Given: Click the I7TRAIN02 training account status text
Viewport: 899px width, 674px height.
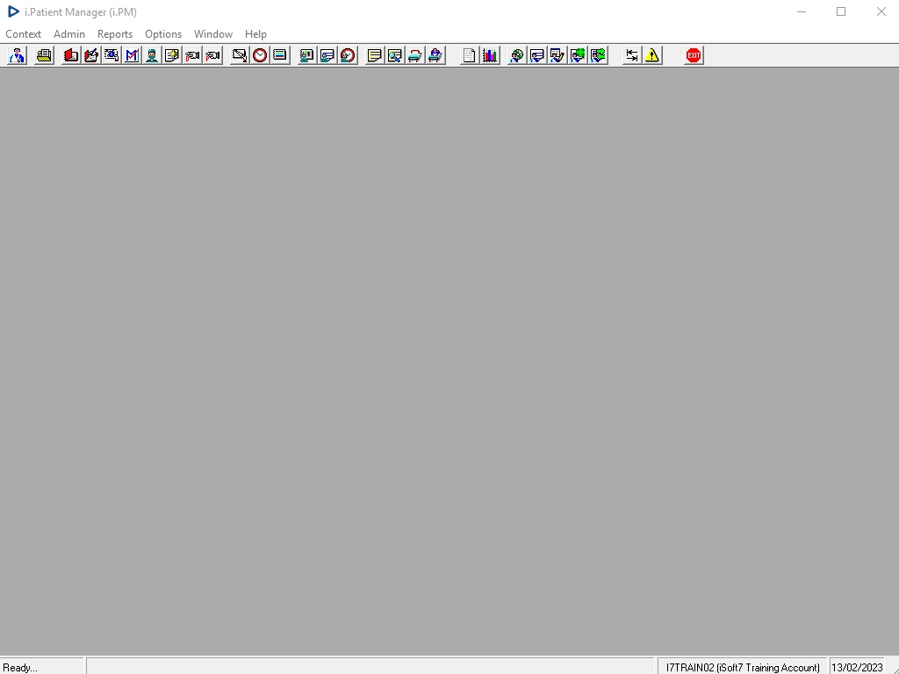Looking at the screenshot, I should (x=743, y=668).
